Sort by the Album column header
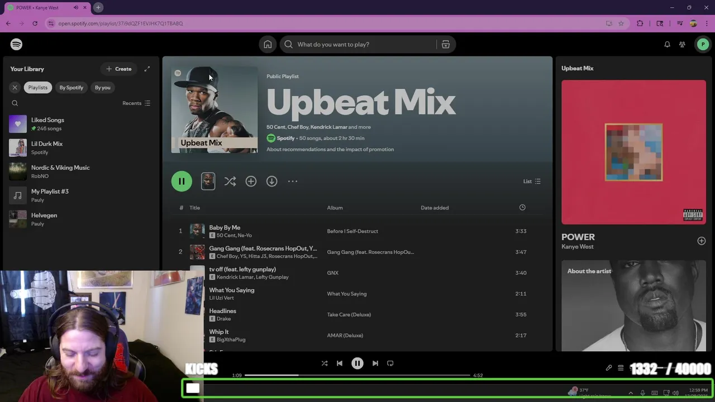The height and width of the screenshot is (402, 715). pos(335,208)
